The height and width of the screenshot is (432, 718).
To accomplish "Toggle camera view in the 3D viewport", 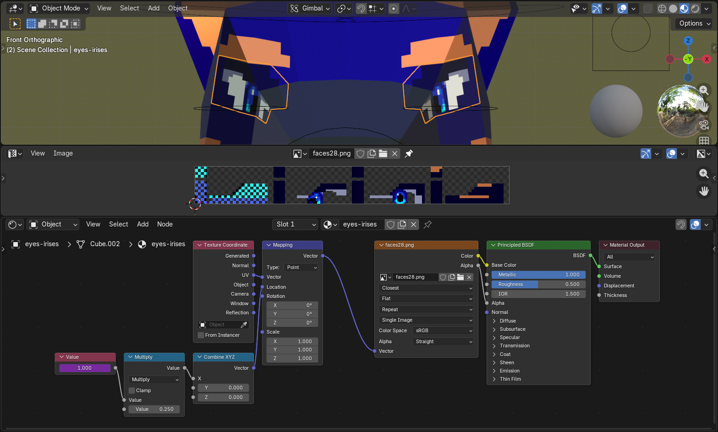I will pos(704,124).
